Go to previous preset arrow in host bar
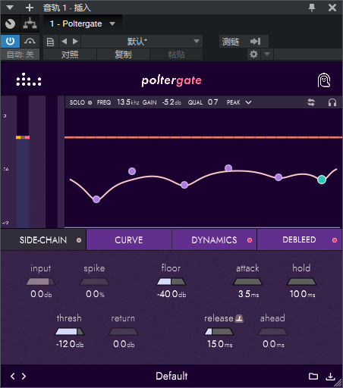 tap(65, 42)
